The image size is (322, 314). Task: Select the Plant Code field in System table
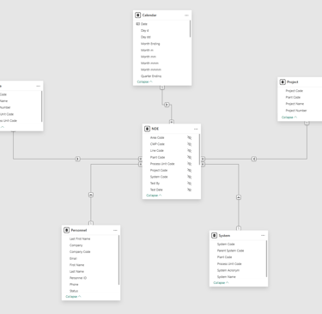[x=224, y=257]
